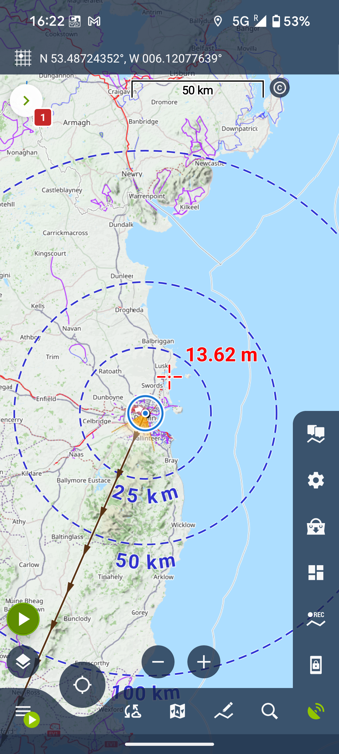Toggle the screen lock

[316, 665]
